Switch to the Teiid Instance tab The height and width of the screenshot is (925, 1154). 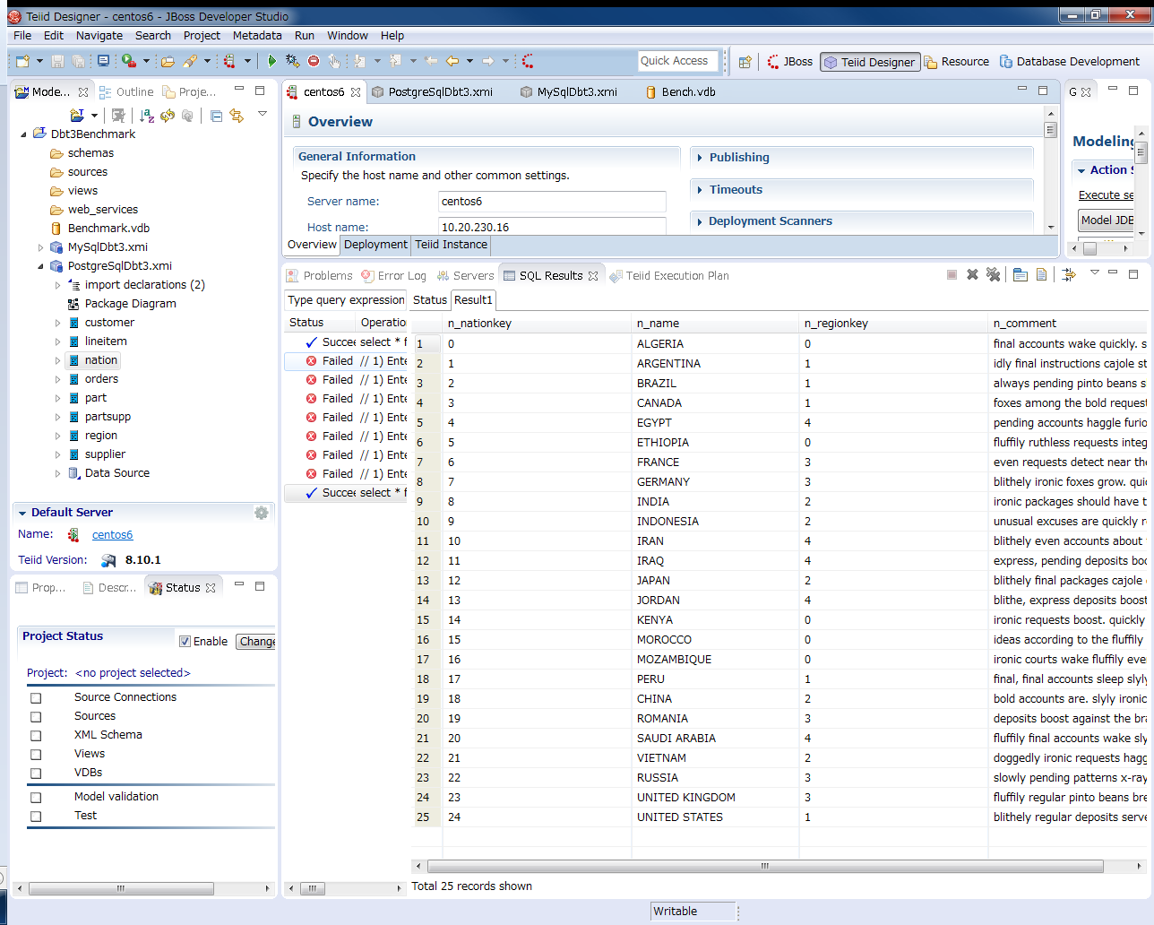pyautogui.click(x=452, y=245)
